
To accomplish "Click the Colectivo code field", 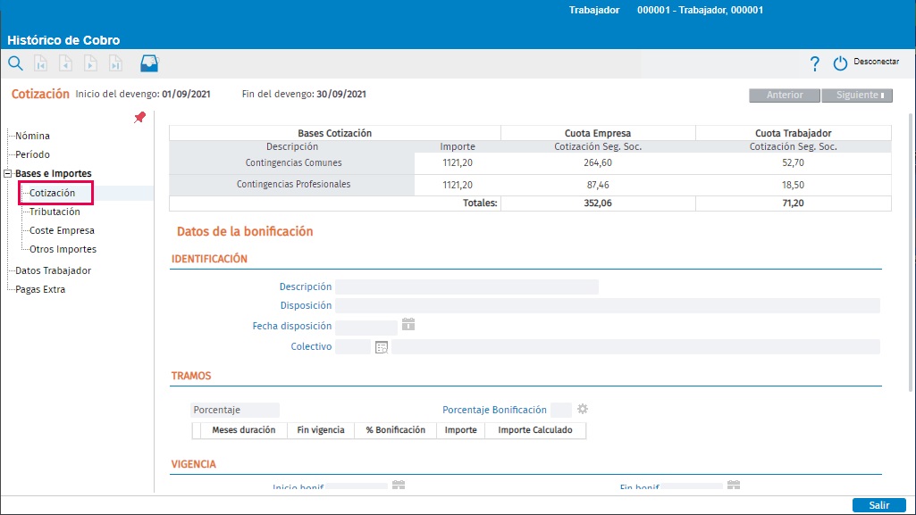I will [353, 347].
